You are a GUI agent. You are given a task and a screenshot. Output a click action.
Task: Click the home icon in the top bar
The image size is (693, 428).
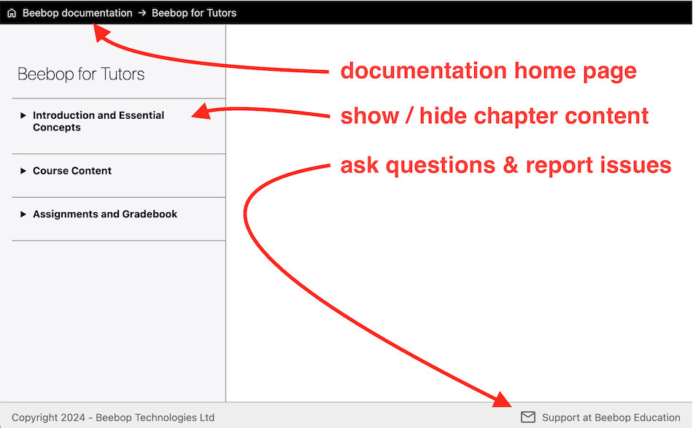coord(12,13)
